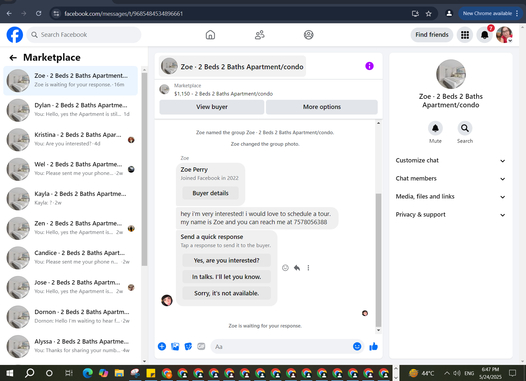The height and width of the screenshot is (381, 526).
Task: Expand Chat members section
Action: coord(451,179)
